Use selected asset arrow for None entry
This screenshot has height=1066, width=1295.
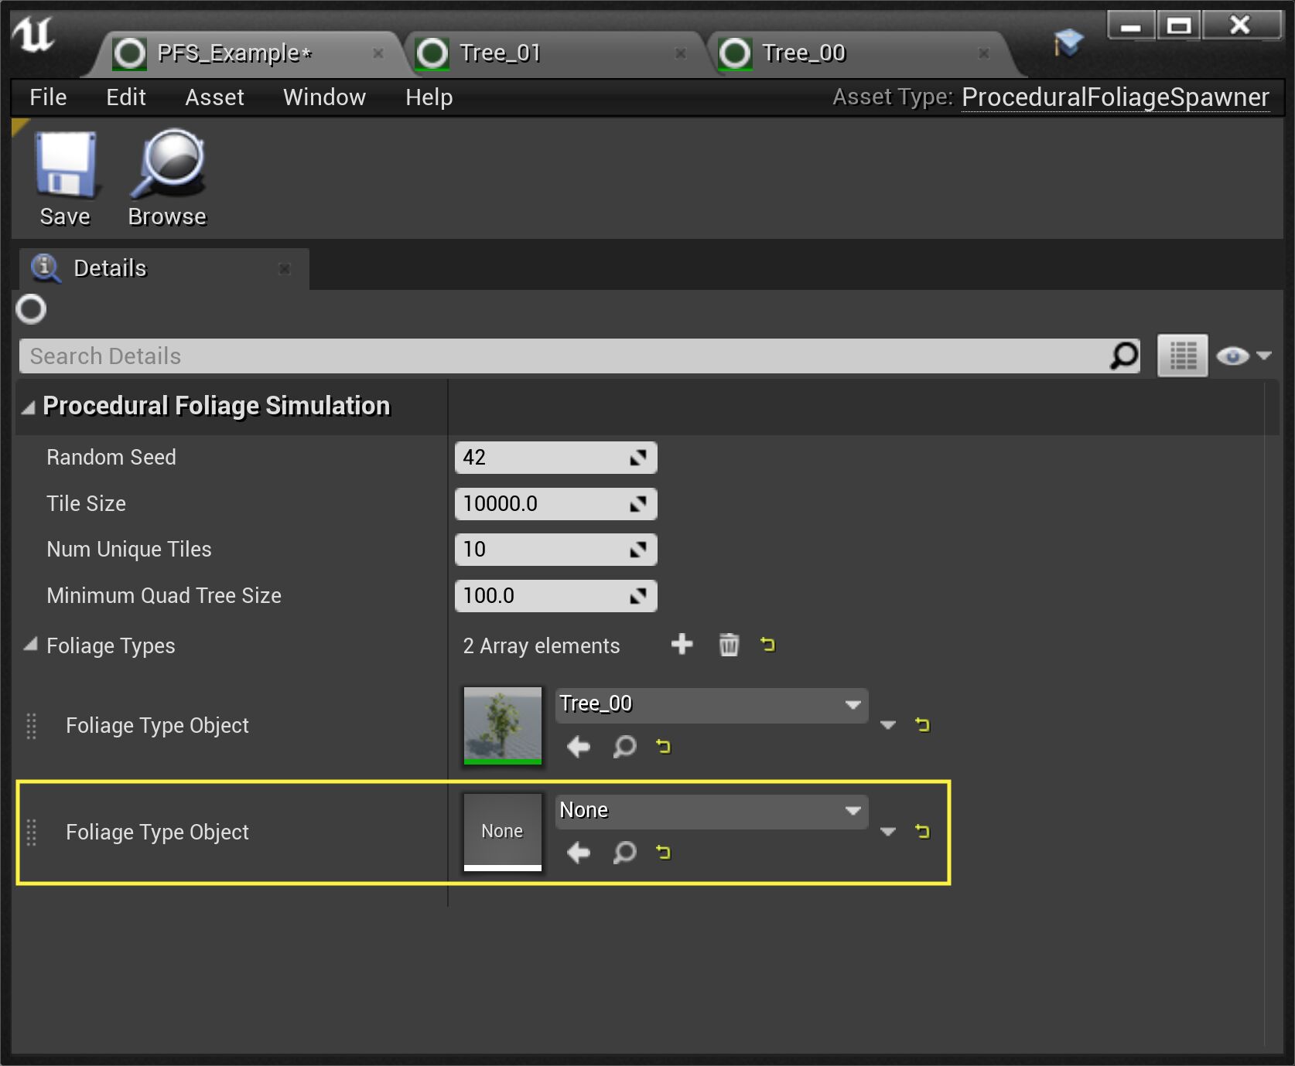578,853
